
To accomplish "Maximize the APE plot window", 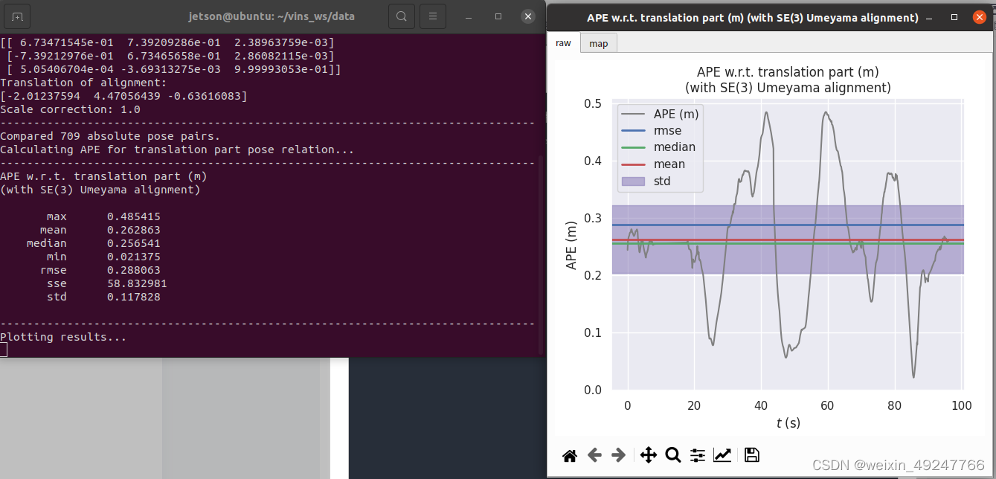I will [956, 17].
